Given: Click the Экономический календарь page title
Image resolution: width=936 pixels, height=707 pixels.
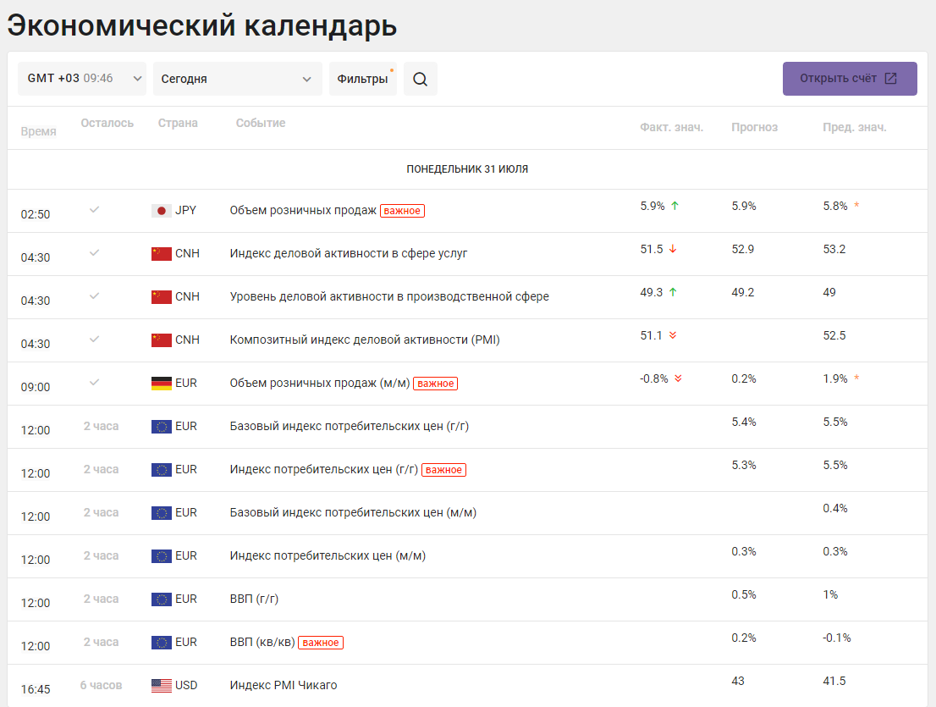Looking at the screenshot, I should [x=201, y=25].
